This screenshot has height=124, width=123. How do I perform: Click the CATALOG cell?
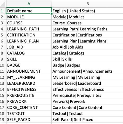pos(29,53)
